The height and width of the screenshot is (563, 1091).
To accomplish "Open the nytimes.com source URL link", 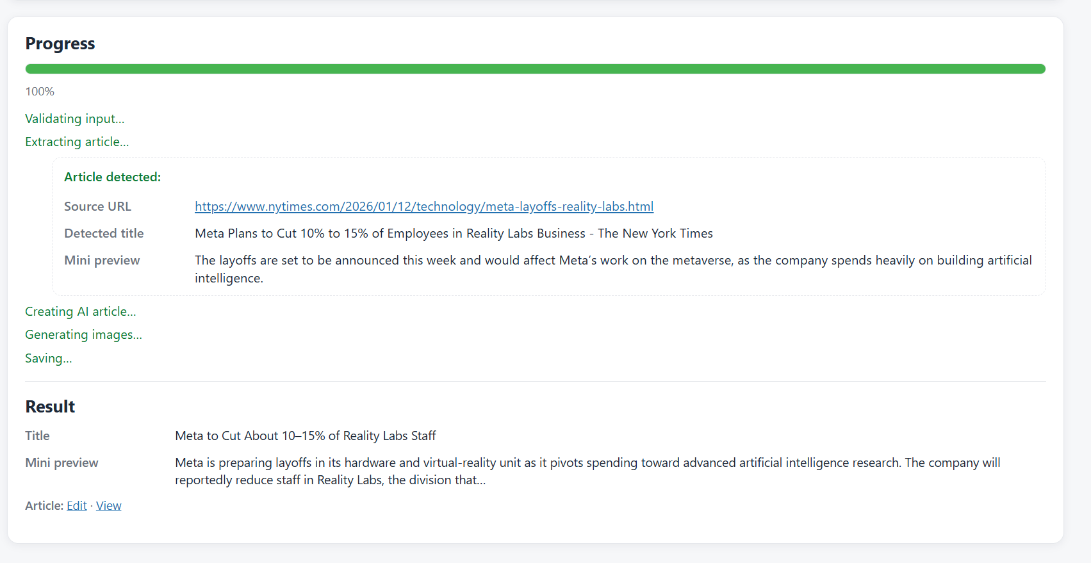I will click(423, 206).
